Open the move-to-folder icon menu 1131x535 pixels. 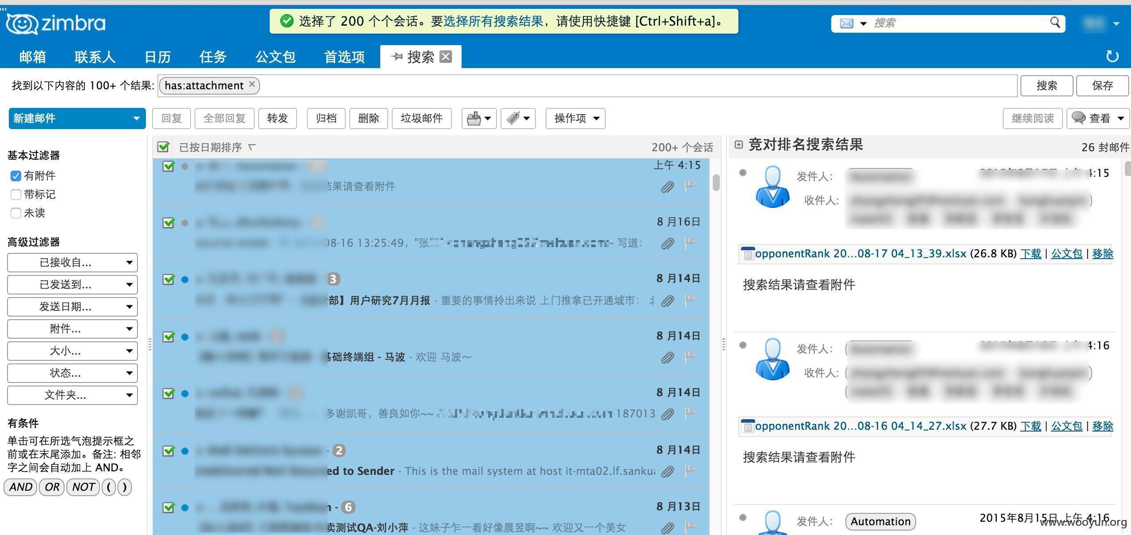tap(479, 118)
